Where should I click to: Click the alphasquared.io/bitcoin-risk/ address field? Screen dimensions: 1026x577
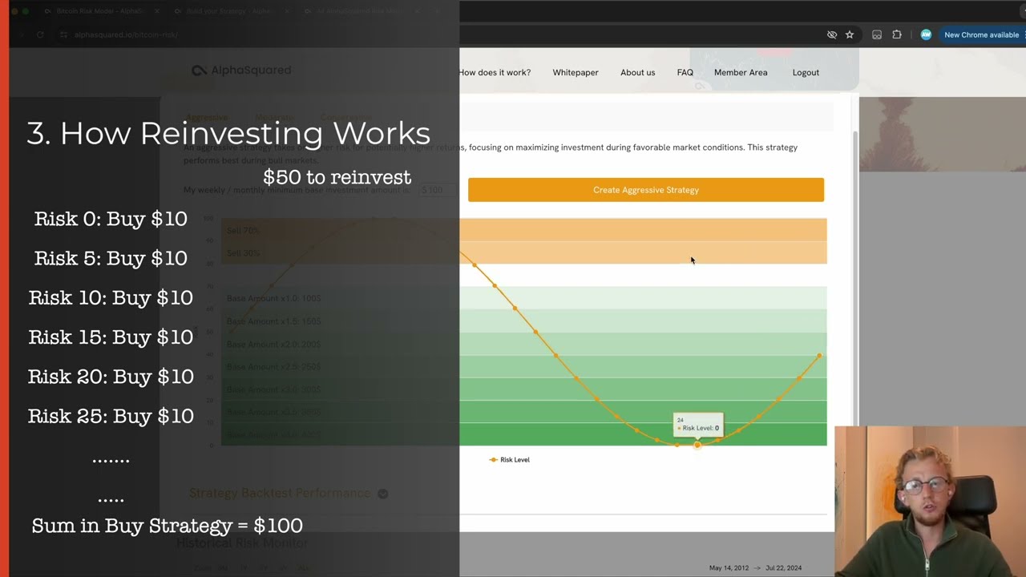pos(126,34)
